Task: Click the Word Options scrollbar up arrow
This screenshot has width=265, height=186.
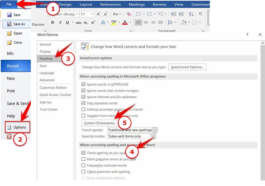Action: tap(263, 43)
